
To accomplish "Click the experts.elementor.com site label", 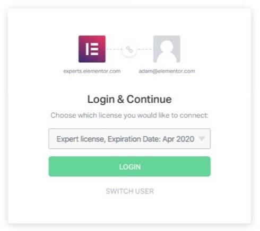I will point(92,71).
